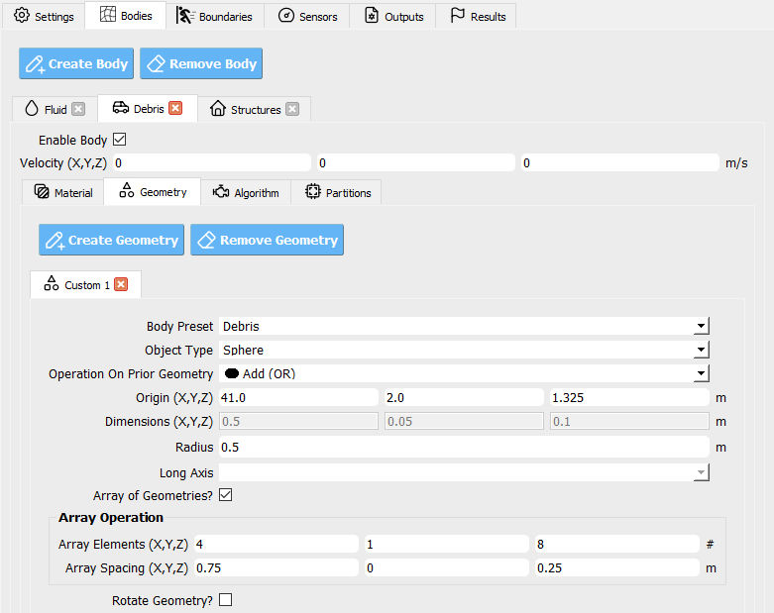Click the Algorithm engine icon

tap(221, 191)
